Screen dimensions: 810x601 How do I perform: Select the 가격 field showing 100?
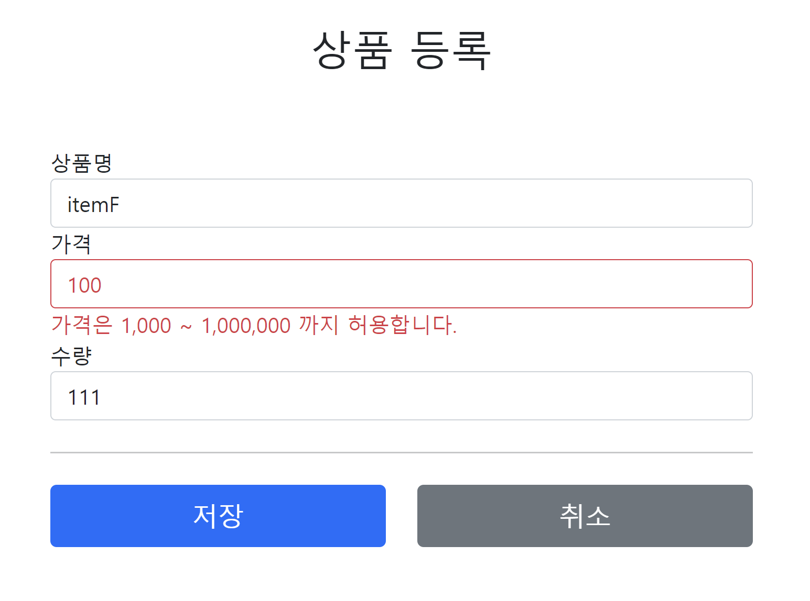[401, 284]
